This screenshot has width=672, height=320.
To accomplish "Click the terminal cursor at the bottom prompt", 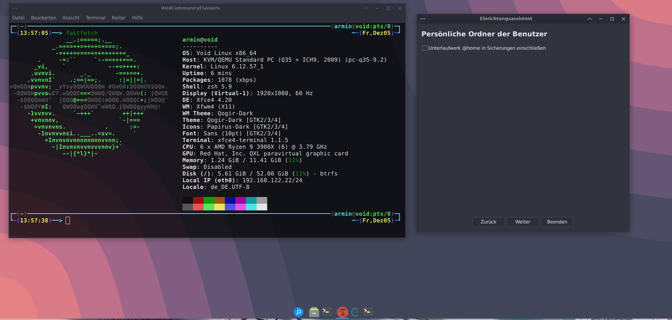I will click(68, 221).
